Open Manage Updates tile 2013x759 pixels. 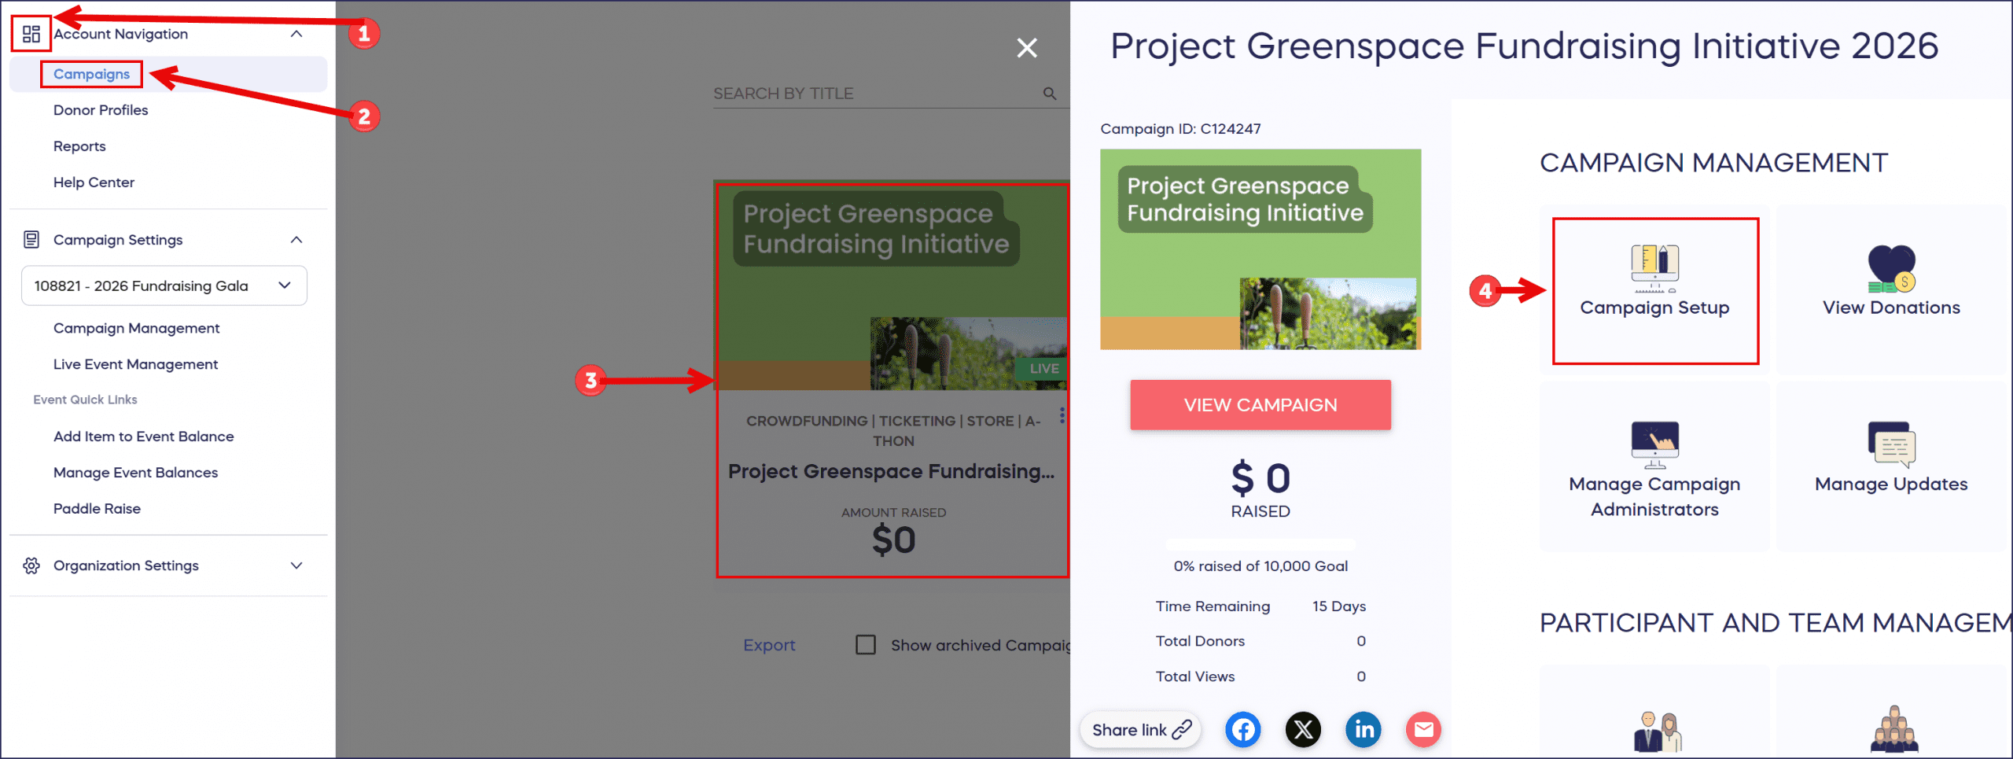tap(1891, 466)
